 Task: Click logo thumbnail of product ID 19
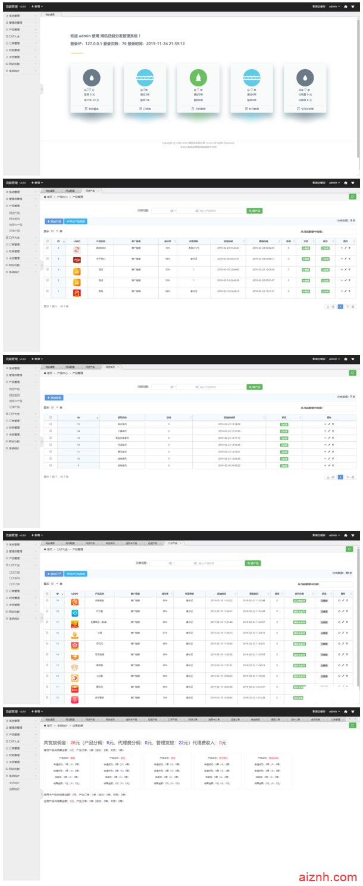74,602
